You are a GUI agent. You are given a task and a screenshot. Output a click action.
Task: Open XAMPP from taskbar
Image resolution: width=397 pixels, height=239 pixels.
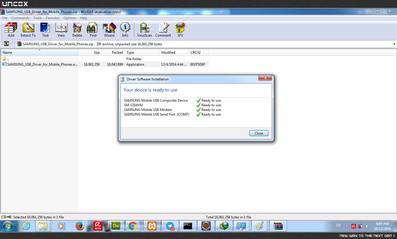coord(152,226)
